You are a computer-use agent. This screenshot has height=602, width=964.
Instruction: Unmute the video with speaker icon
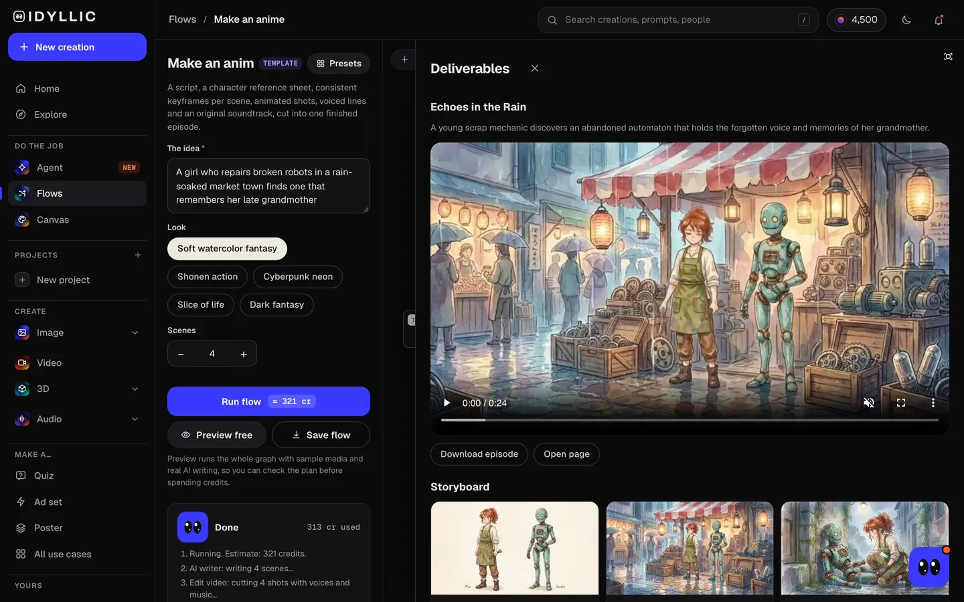[x=869, y=403]
